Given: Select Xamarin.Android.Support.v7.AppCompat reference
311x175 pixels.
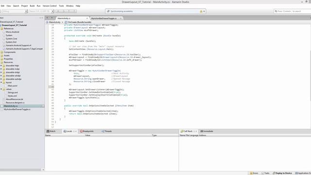Looking at the screenshot, I should [24, 49].
